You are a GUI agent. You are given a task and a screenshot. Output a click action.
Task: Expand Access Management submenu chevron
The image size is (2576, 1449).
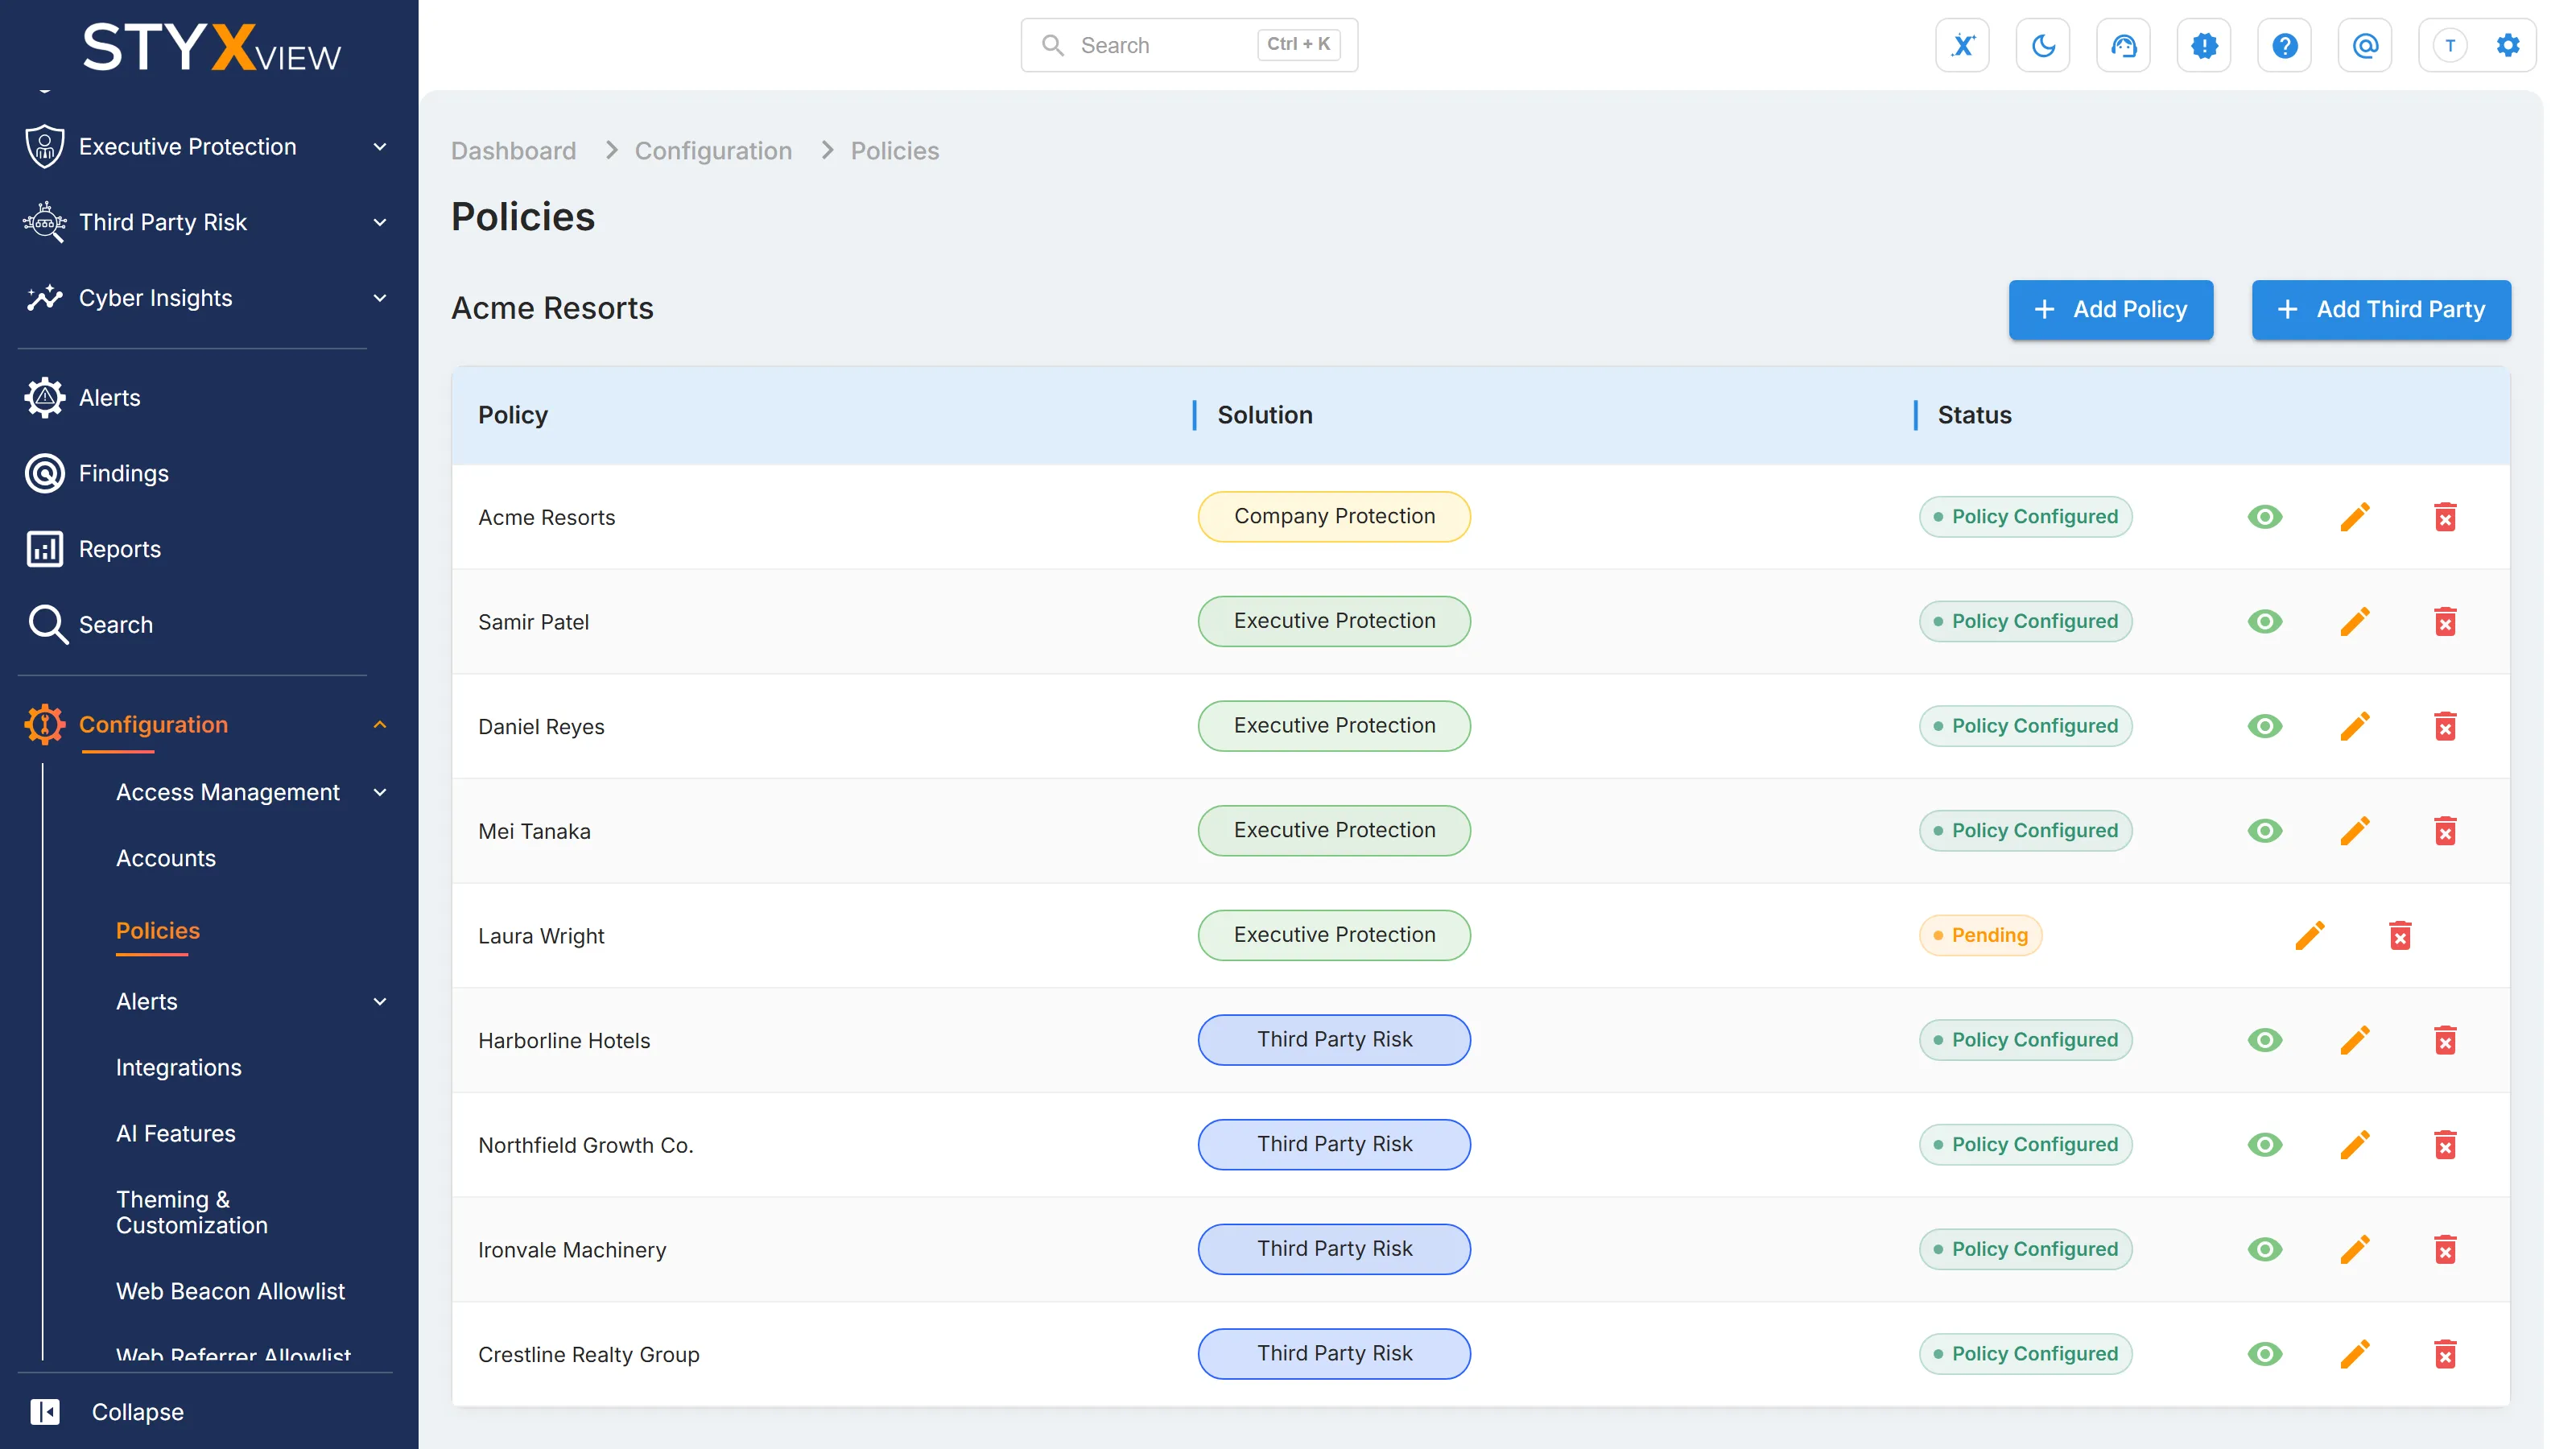(x=380, y=793)
